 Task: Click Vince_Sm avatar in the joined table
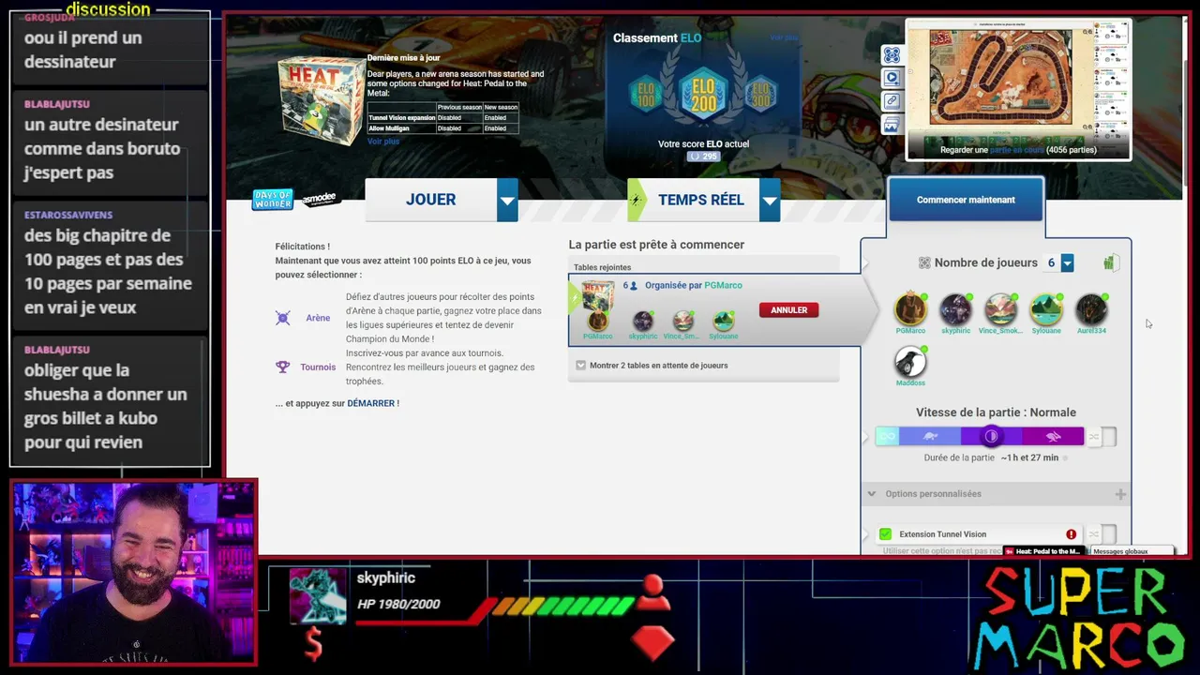(683, 322)
